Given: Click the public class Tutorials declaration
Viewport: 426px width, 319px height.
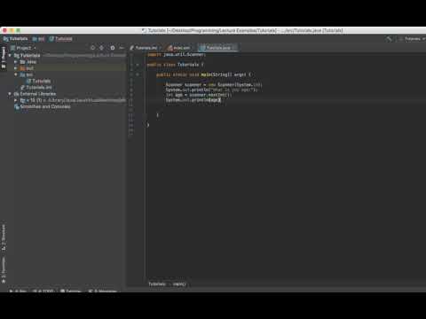Looking at the screenshot, I should click(x=176, y=65).
